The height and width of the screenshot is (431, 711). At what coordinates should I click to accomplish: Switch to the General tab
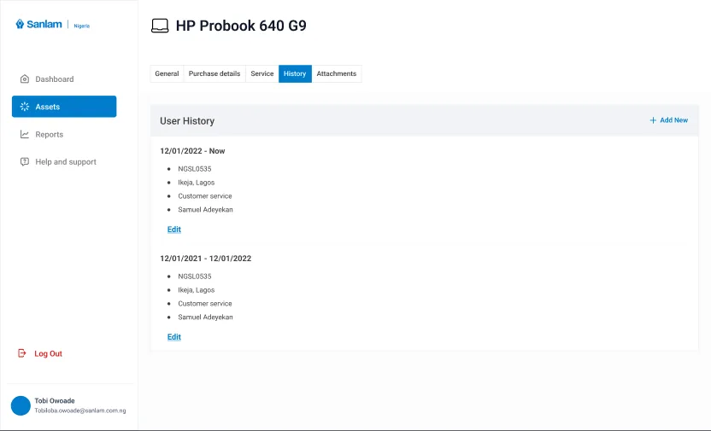coord(167,73)
